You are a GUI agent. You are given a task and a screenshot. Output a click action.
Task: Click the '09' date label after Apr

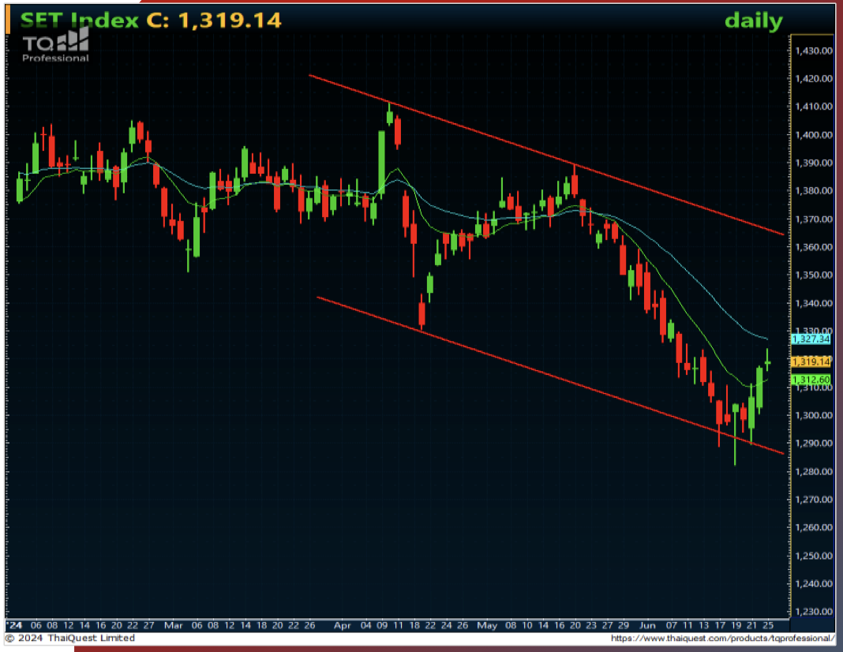pos(382,625)
